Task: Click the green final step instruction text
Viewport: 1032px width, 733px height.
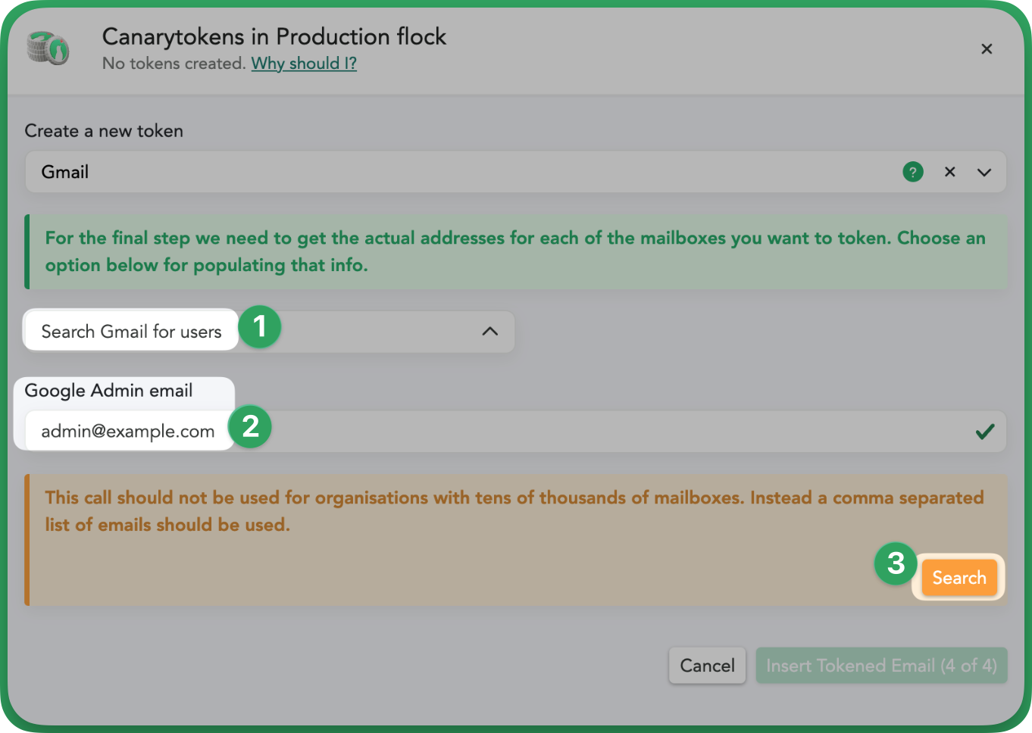Action: coord(515,251)
